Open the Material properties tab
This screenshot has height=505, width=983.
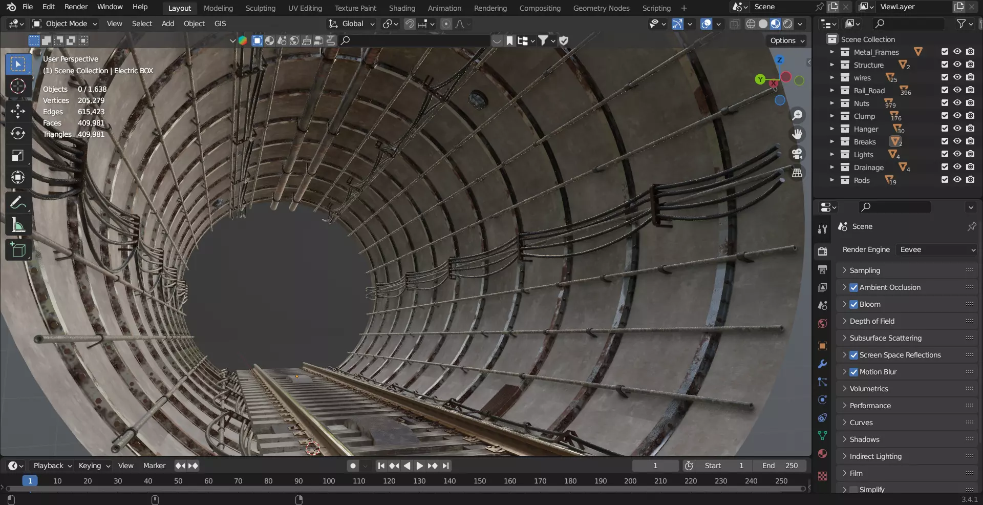click(x=822, y=453)
